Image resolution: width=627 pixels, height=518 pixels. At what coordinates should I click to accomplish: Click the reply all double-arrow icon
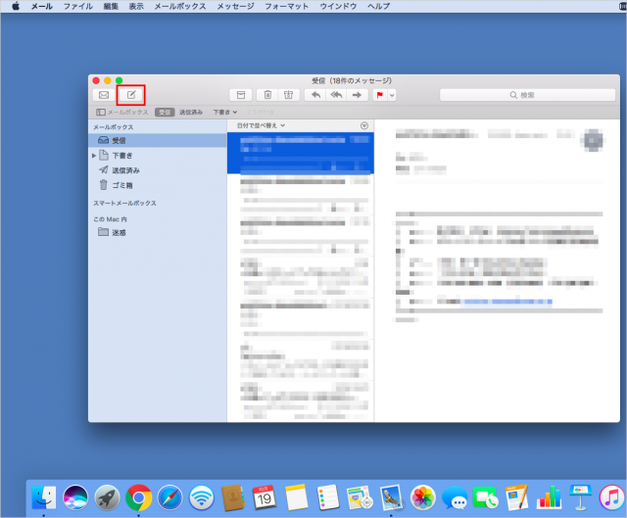(x=336, y=95)
